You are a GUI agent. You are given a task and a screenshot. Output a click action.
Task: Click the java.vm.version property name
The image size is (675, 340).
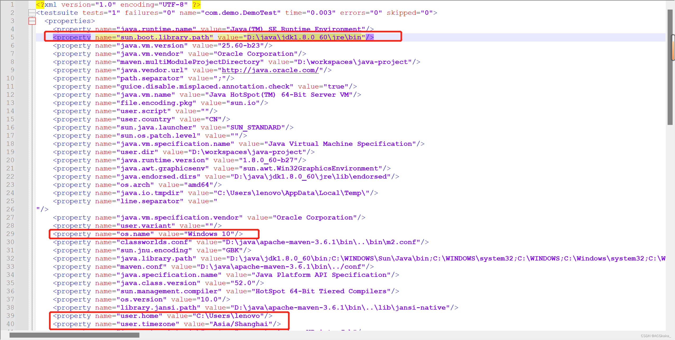click(x=152, y=45)
